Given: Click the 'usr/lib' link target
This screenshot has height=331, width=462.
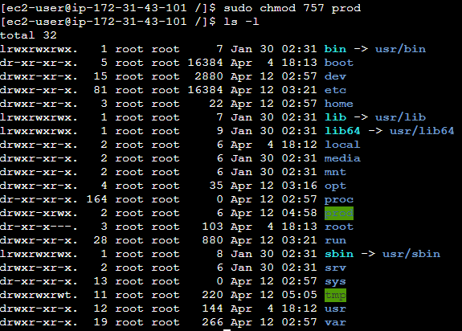Looking at the screenshot, I should coord(400,117).
